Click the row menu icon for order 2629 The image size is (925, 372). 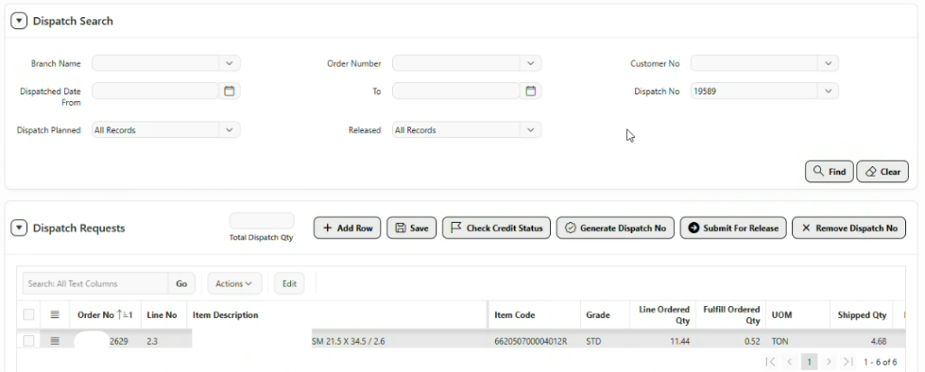click(55, 340)
